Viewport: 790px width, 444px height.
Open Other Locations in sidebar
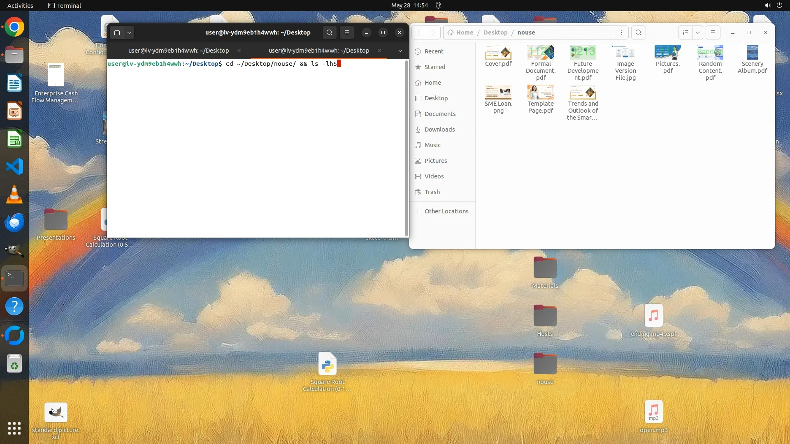[446, 211]
